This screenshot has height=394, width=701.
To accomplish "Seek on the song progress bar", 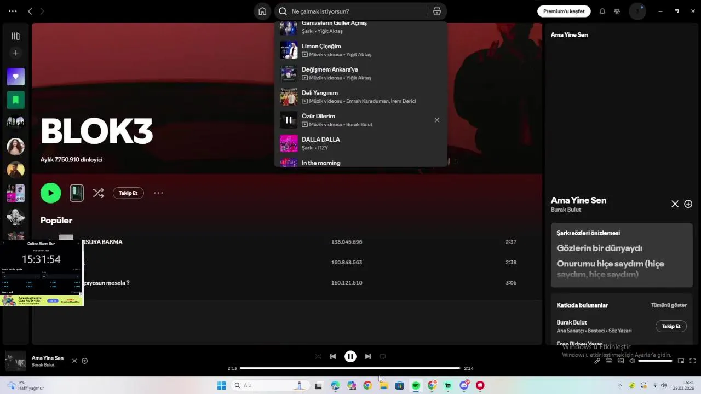I will click(350, 368).
